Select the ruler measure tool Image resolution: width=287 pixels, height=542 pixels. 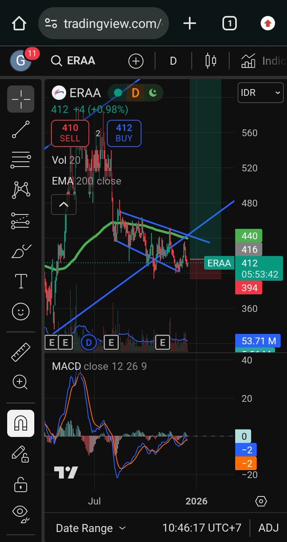pos(21,352)
